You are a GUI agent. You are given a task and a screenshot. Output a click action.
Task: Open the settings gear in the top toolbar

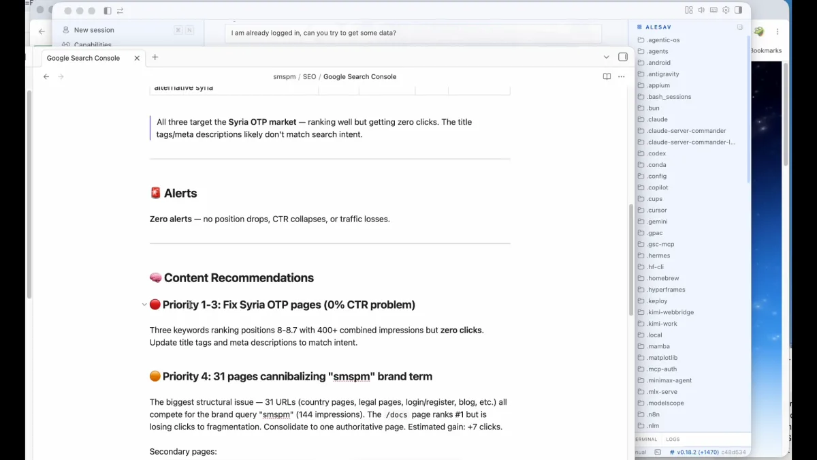726,10
